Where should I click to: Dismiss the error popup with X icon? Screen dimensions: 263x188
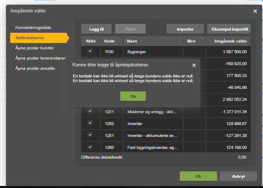coord(194,65)
